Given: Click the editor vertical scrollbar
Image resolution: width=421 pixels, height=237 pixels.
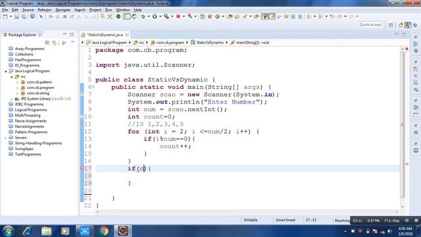Looking at the screenshot, I should (402, 124).
